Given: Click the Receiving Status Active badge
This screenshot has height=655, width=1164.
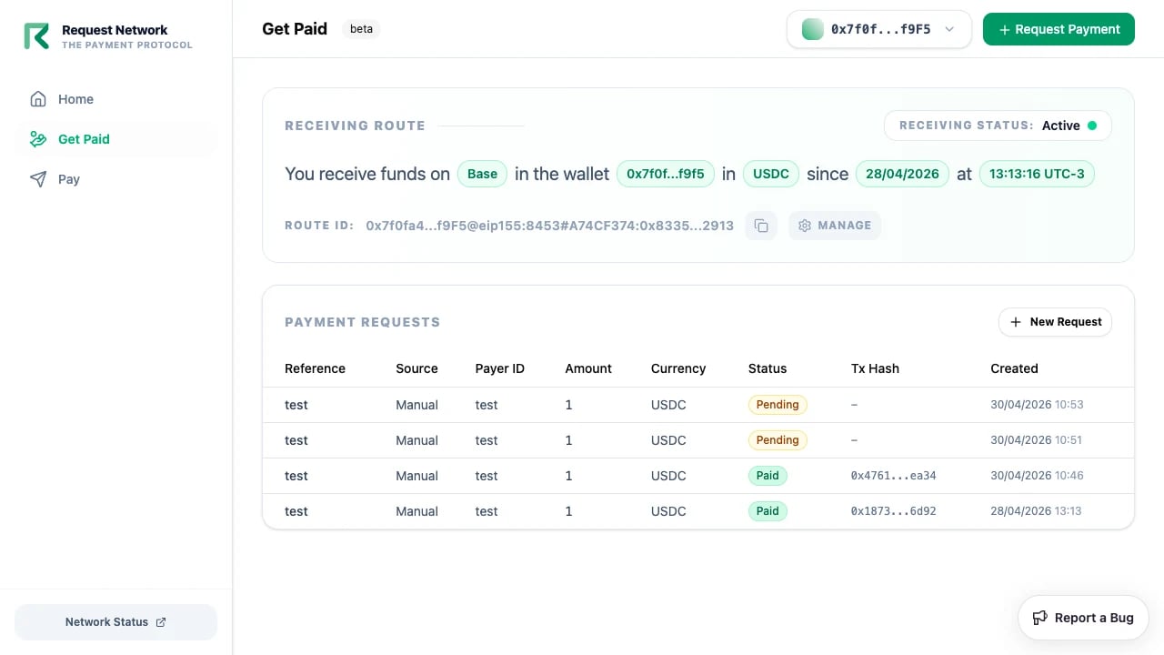Looking at the screenshot, I should pyautogui.click(x=998, y=126).
